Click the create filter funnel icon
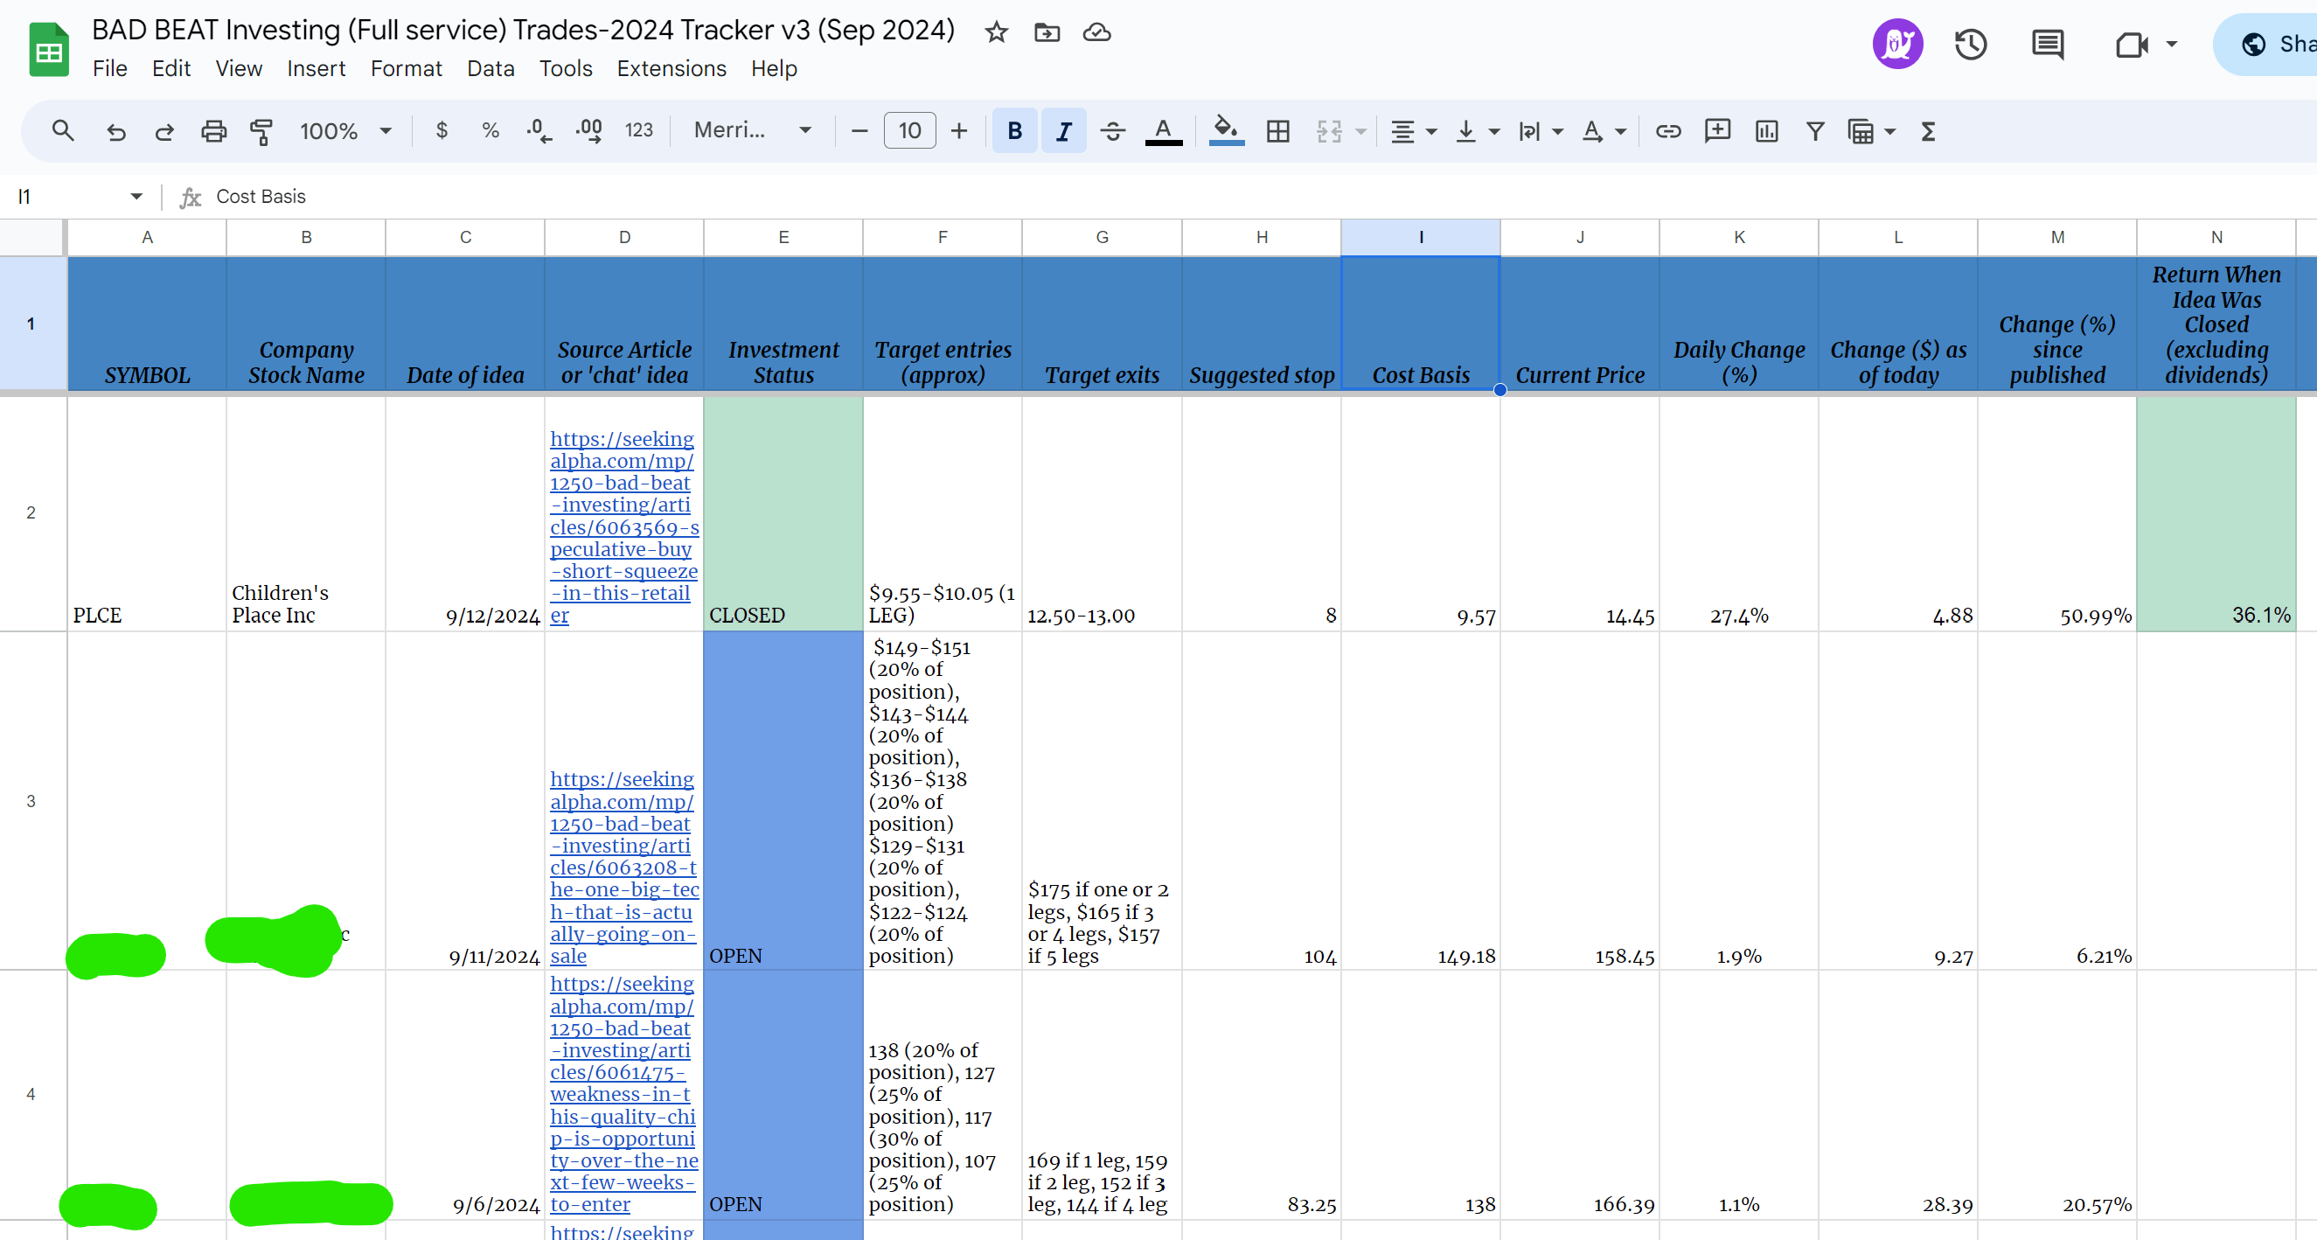2317x1240 pixels. pyautogui.click(x=1815, y=131)
